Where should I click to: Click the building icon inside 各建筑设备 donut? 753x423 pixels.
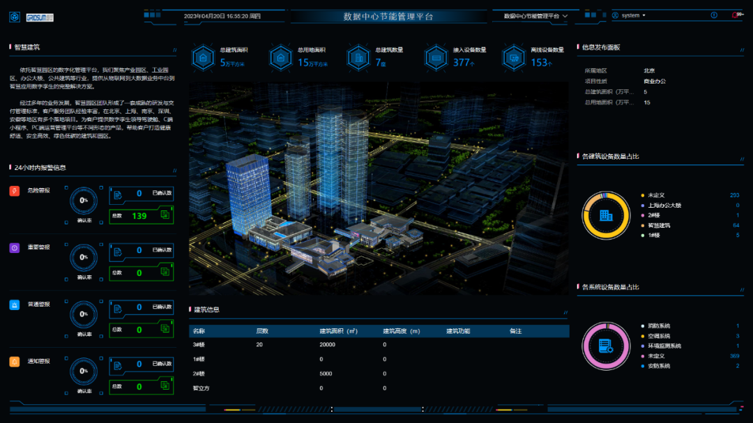click(606, 215)
